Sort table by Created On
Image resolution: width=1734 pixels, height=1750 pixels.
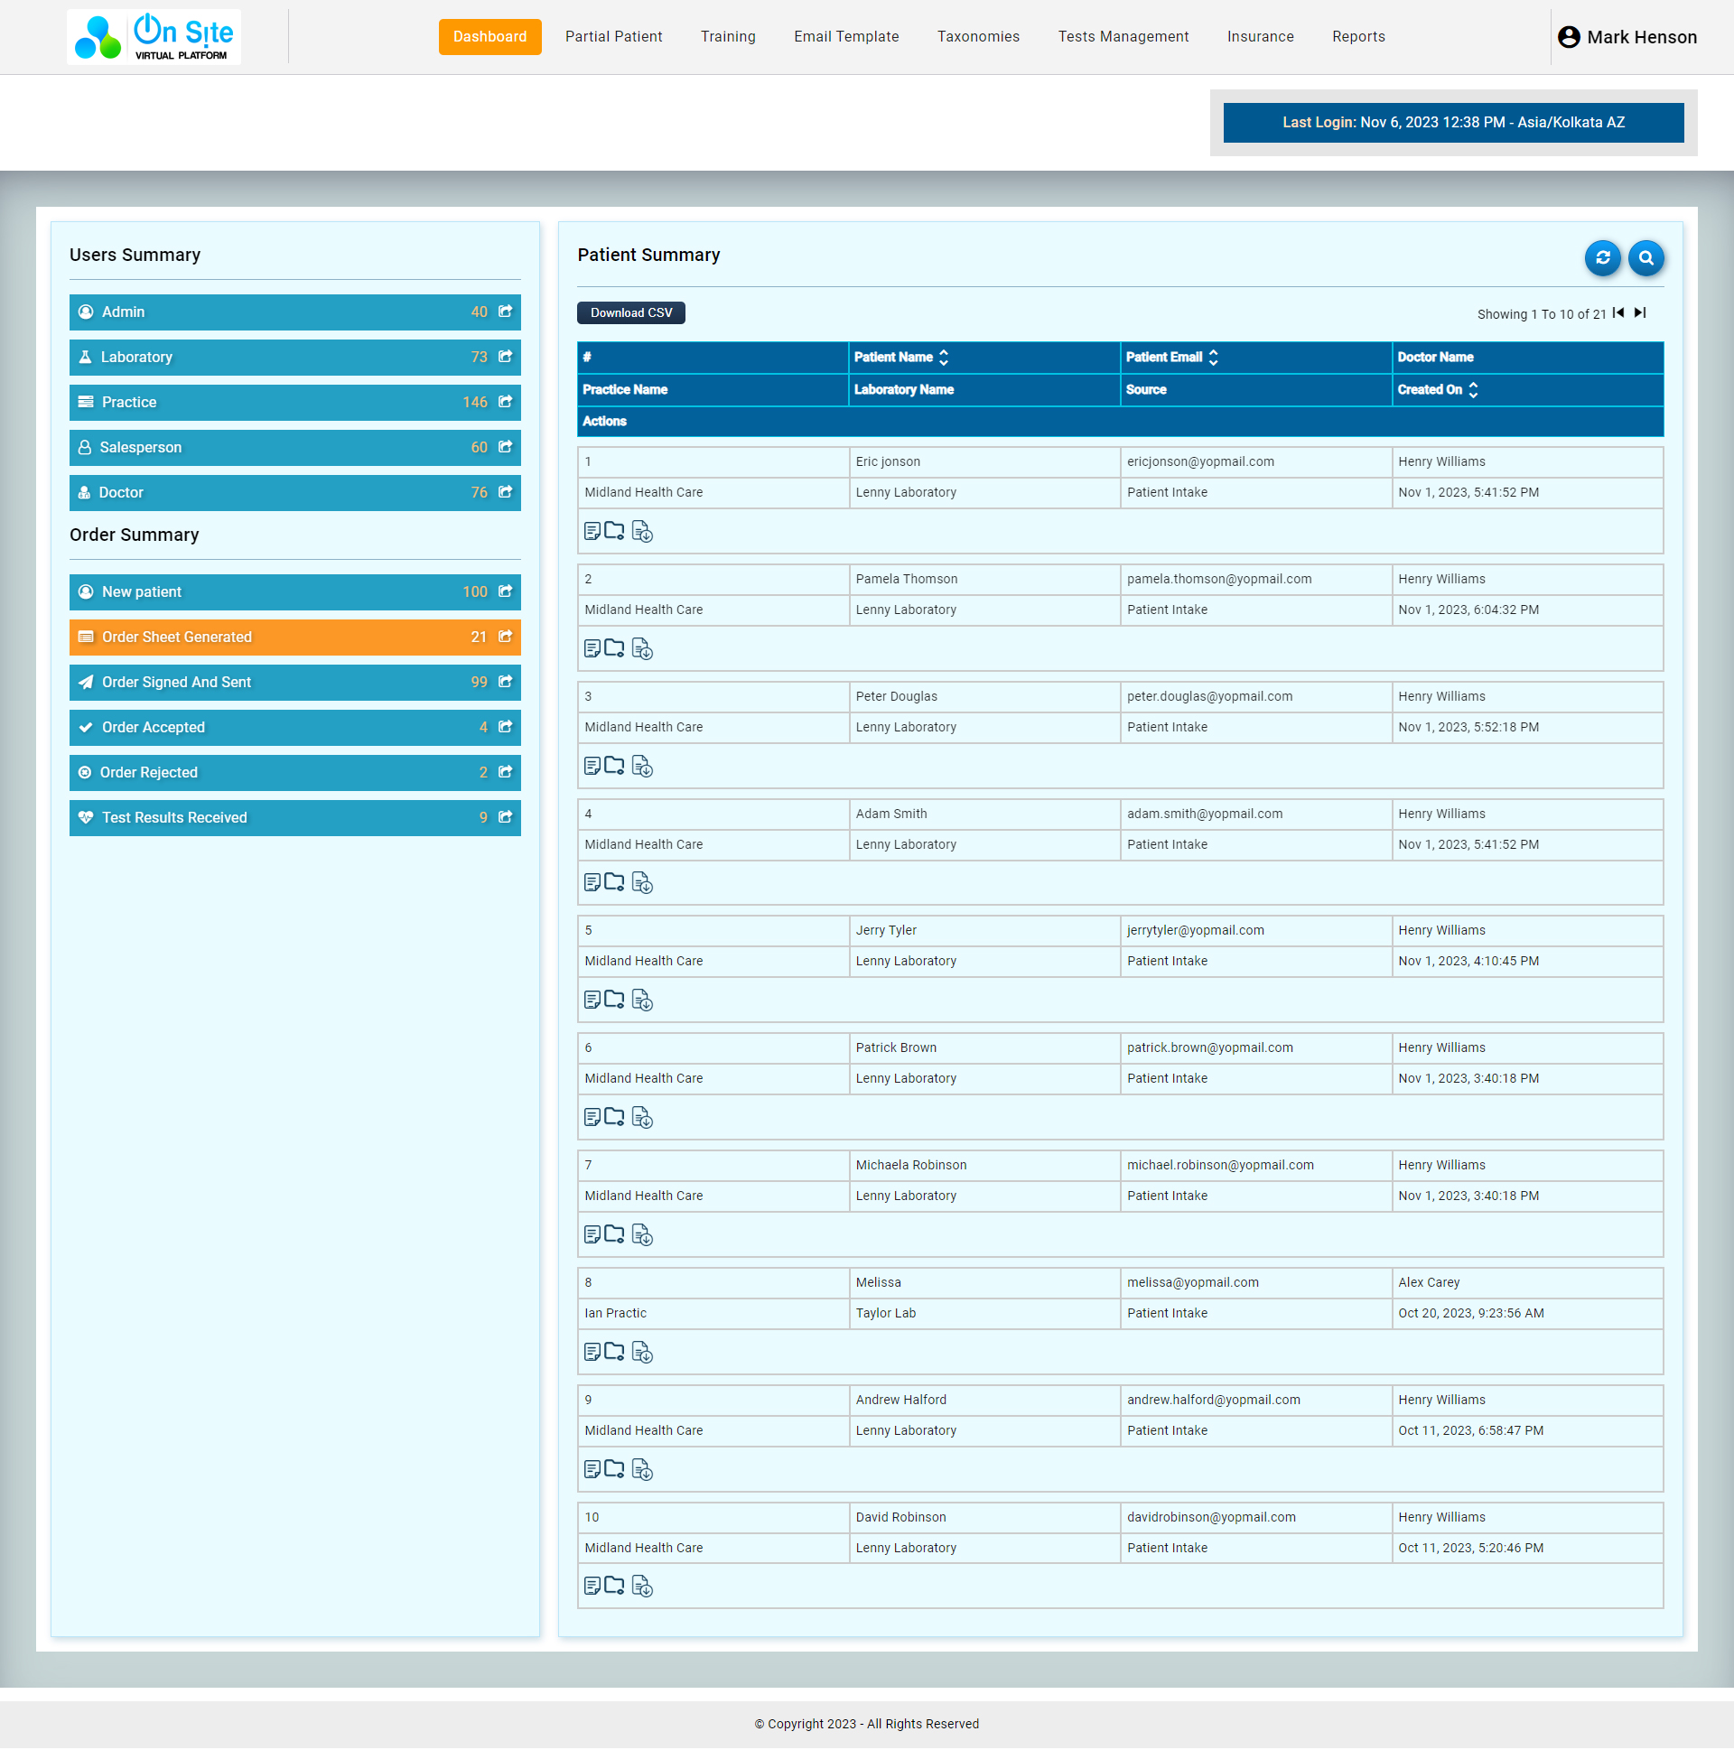coord(1473,390)
